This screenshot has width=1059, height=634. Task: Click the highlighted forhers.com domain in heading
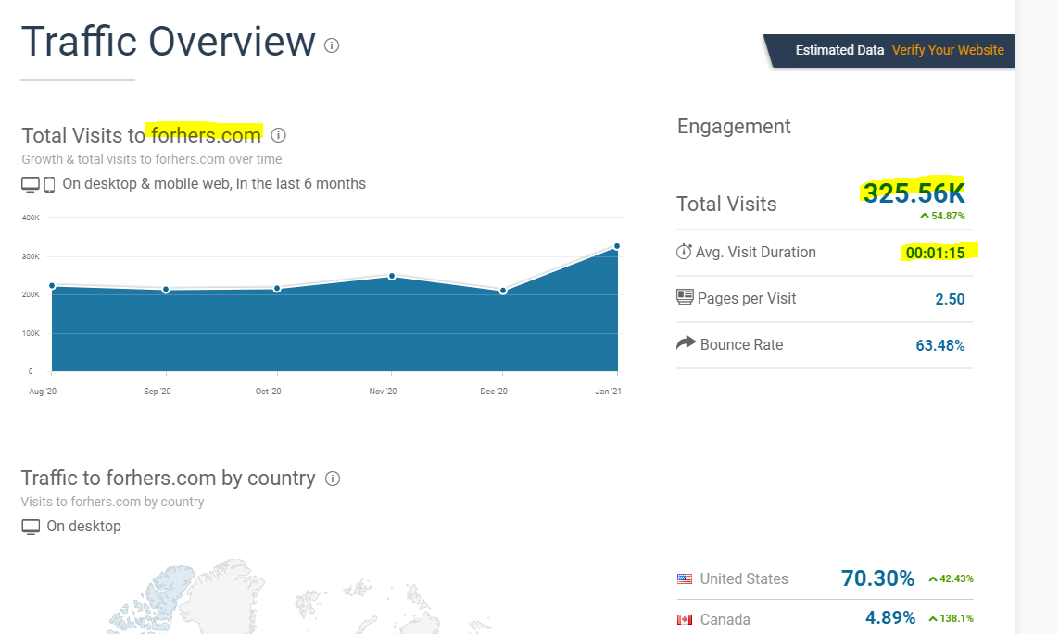tap(206, 135)
